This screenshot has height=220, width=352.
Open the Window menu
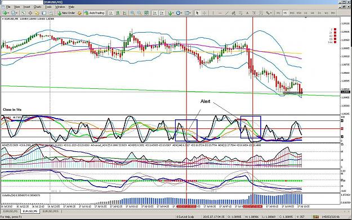pyautogui.click(x=60, y=7)
